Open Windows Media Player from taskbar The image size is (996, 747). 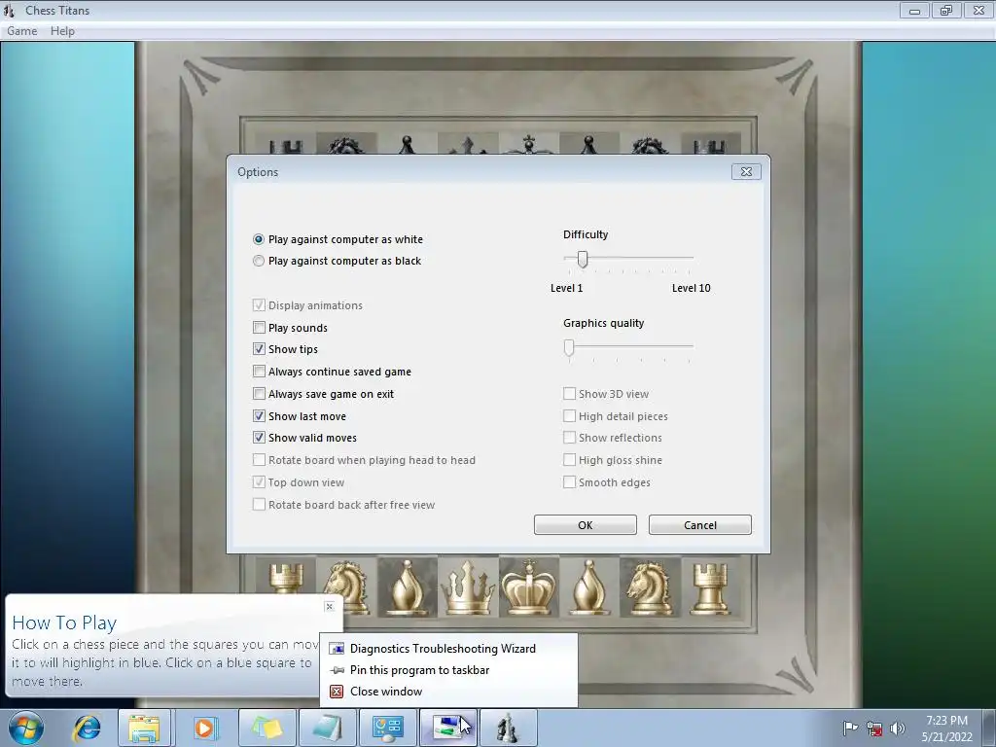pos(204,729)
